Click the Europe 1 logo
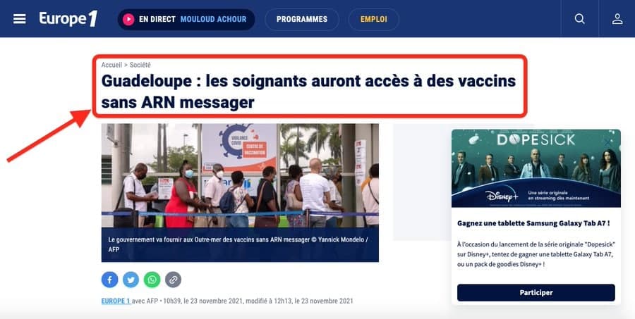This screenshot has width=635, height=319. coord(68,19)
